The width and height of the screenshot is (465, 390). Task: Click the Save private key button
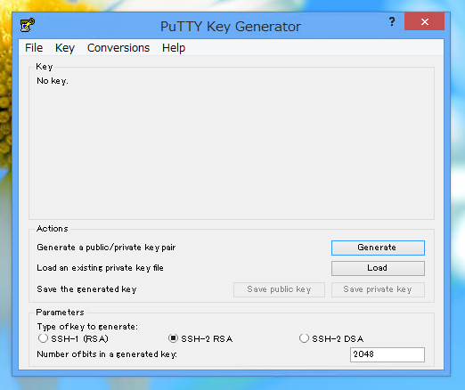pyautogui.click(x=378, y=289)
